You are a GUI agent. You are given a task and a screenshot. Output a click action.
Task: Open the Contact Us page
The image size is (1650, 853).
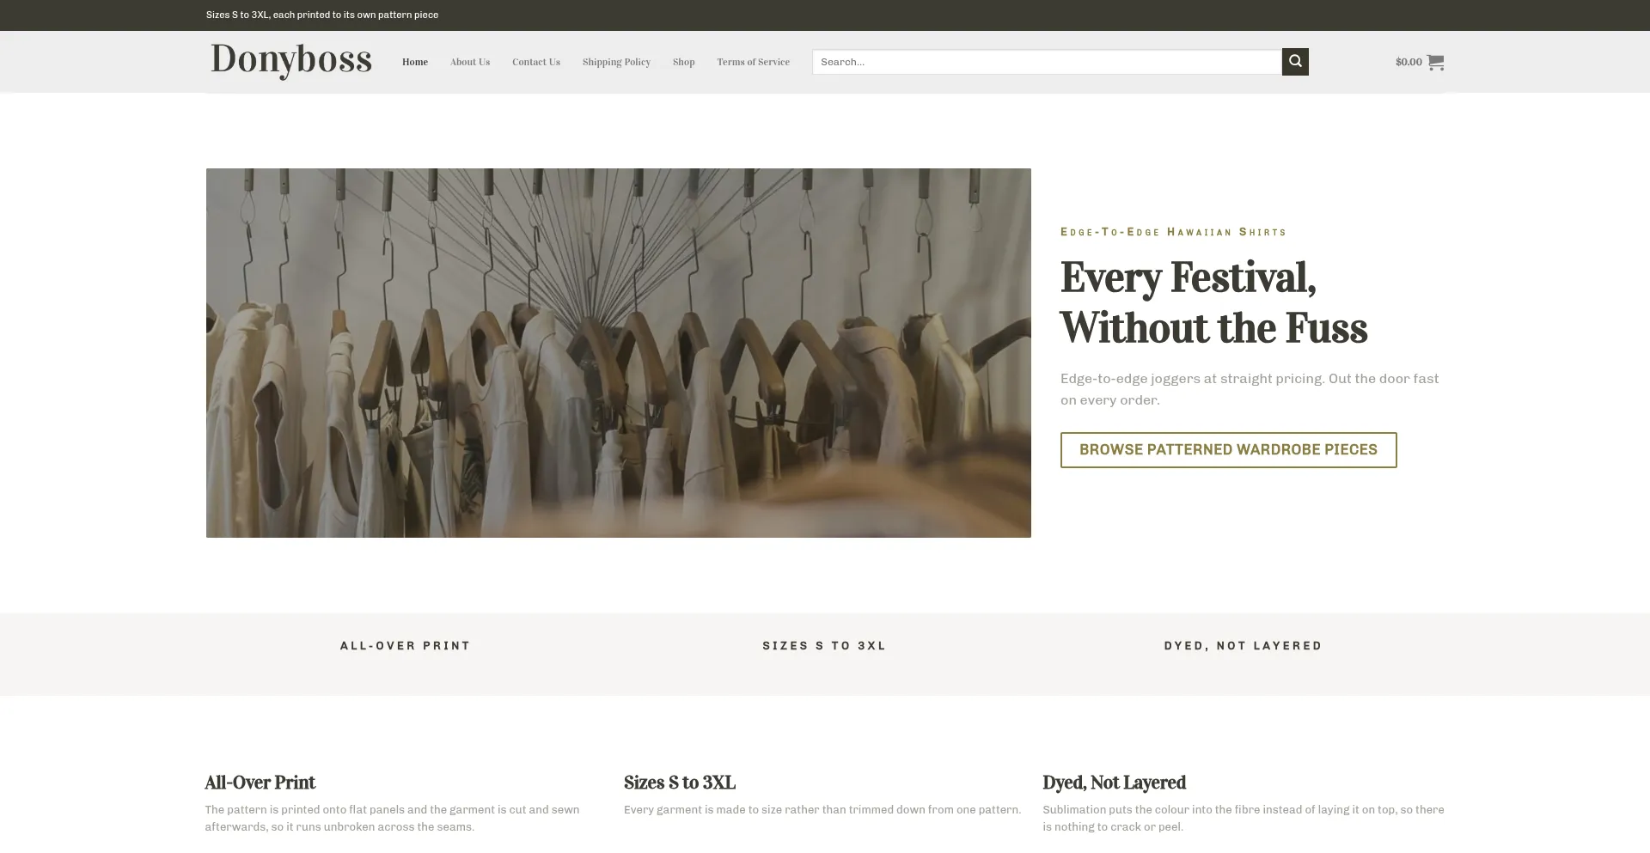536,62
